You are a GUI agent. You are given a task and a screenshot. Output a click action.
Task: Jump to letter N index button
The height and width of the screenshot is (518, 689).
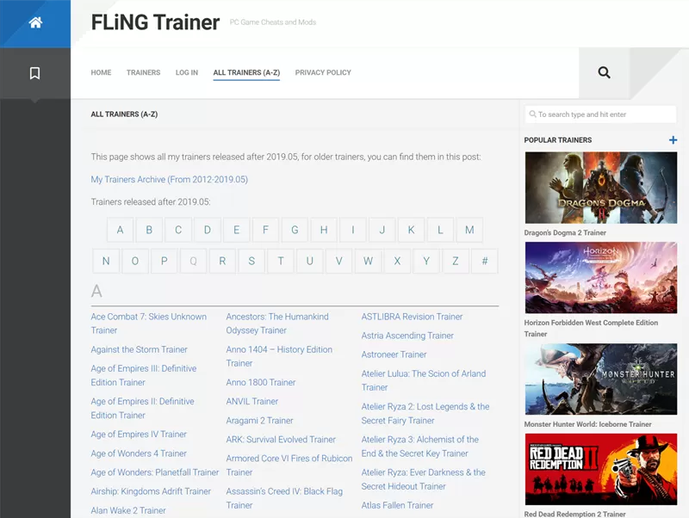click(x=106, y=262)
